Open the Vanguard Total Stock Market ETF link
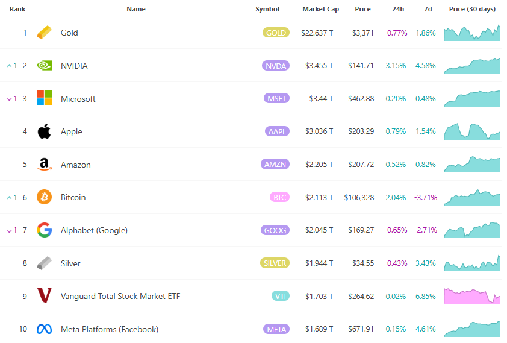 coord(120,296)
